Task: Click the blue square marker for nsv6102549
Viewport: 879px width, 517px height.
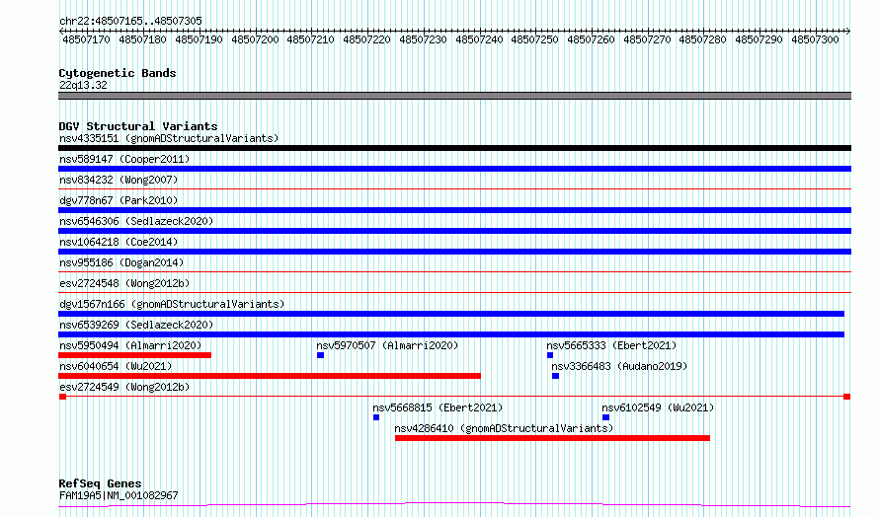Action: click(x=606, y=417)
